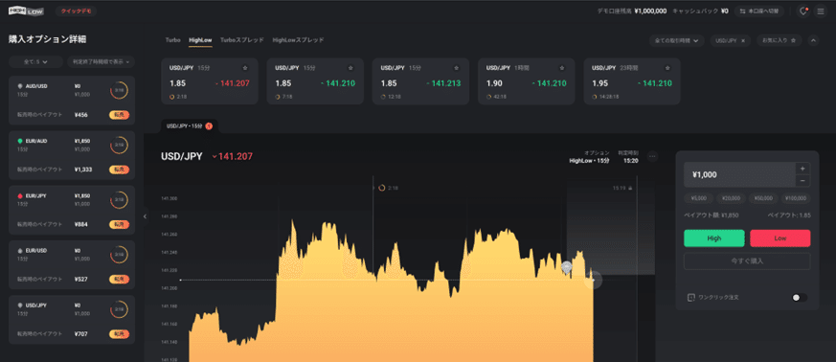Click the 判定時刻 15:20 value
This screenshot has height=362, width=836.
tap(631, 161)
